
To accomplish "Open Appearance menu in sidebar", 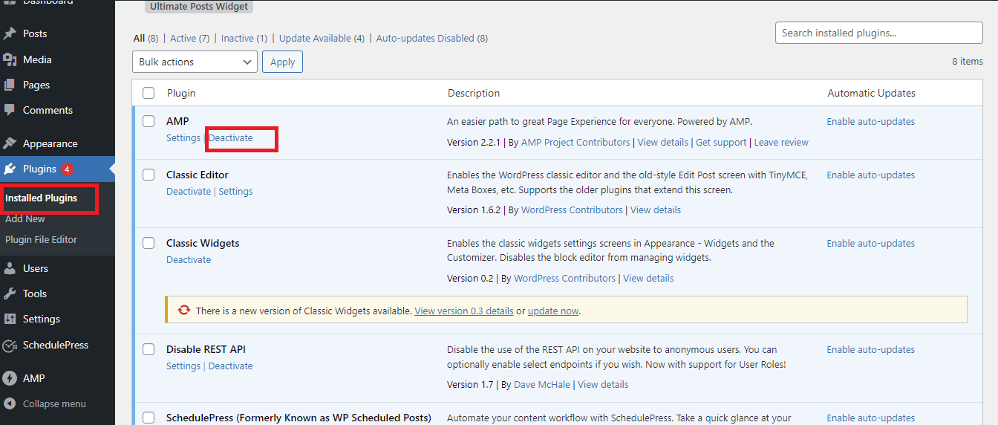I will click(50, 143).
